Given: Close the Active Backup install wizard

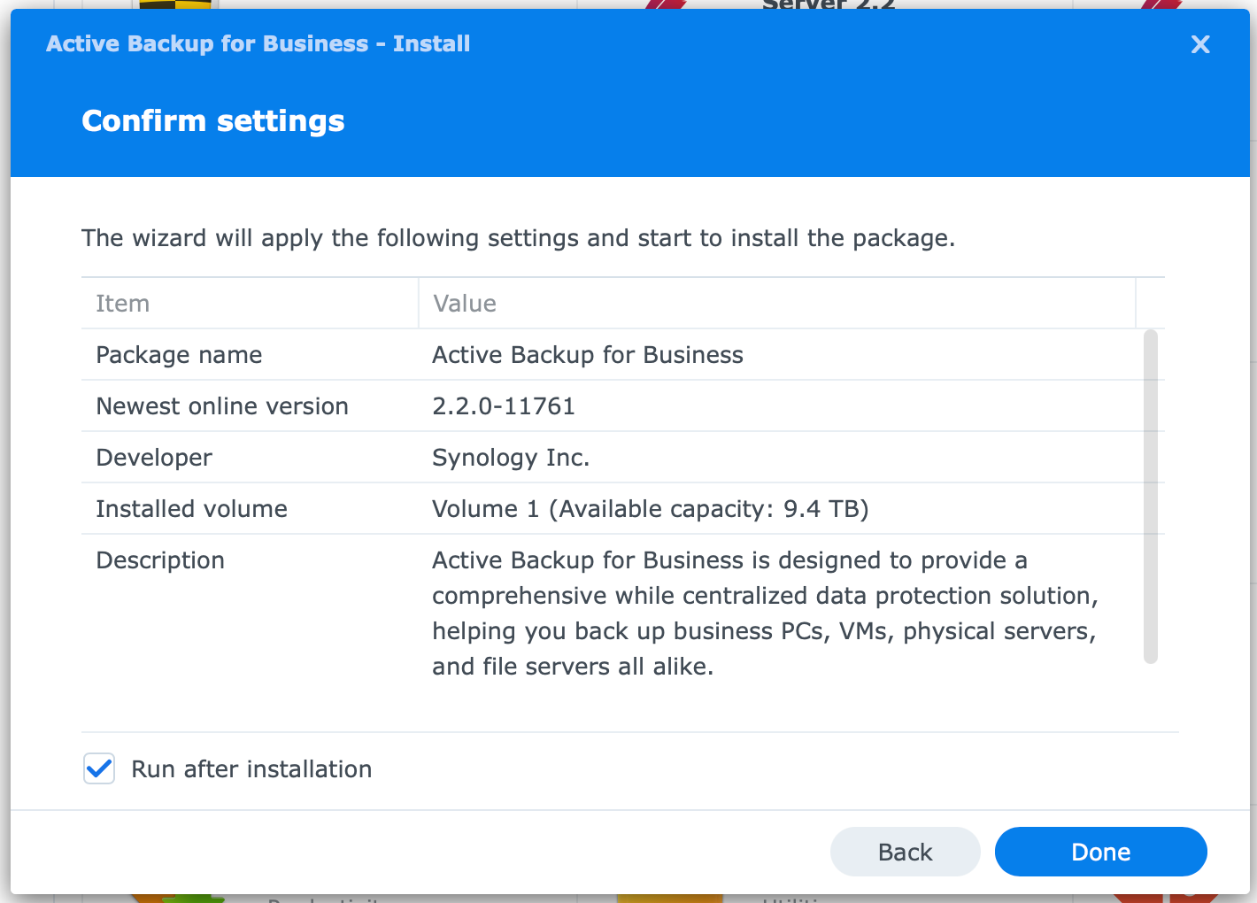Looking at the screenshot, I should (x=1199, y=44).
